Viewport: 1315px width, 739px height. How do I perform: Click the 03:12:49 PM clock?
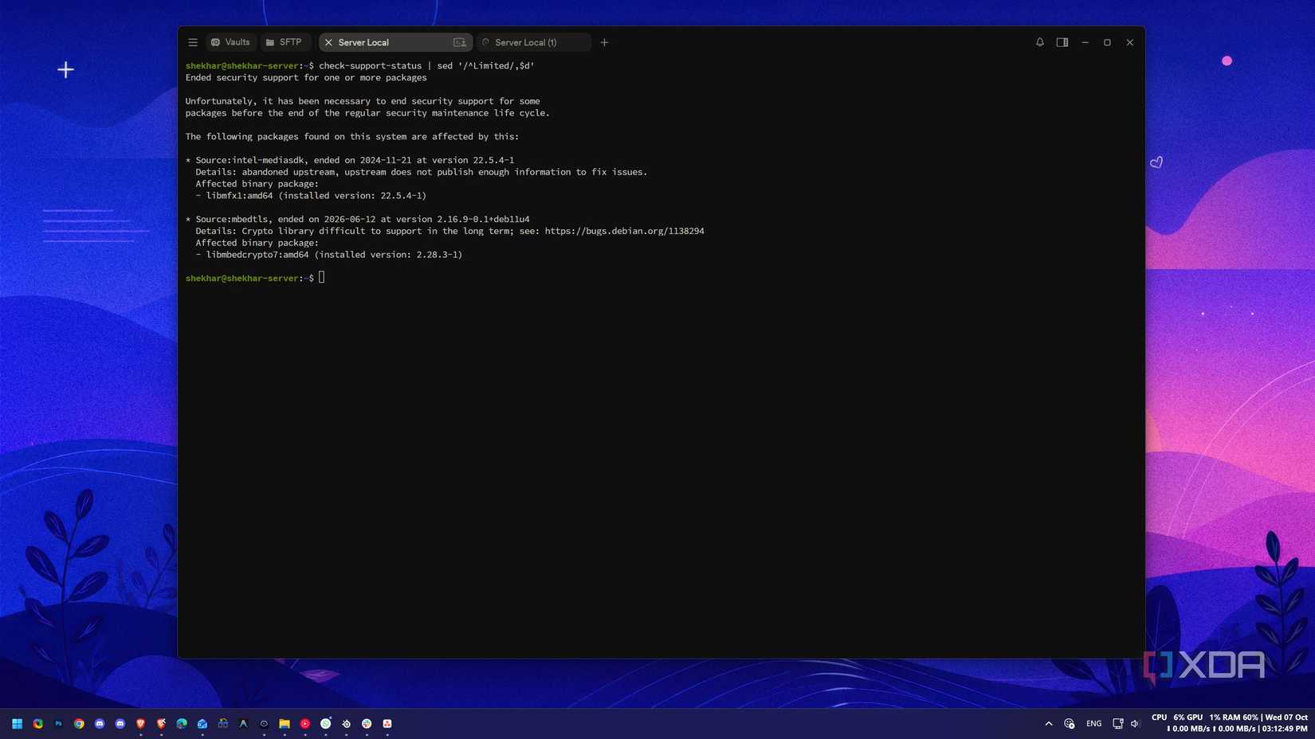click(1284, 729)
